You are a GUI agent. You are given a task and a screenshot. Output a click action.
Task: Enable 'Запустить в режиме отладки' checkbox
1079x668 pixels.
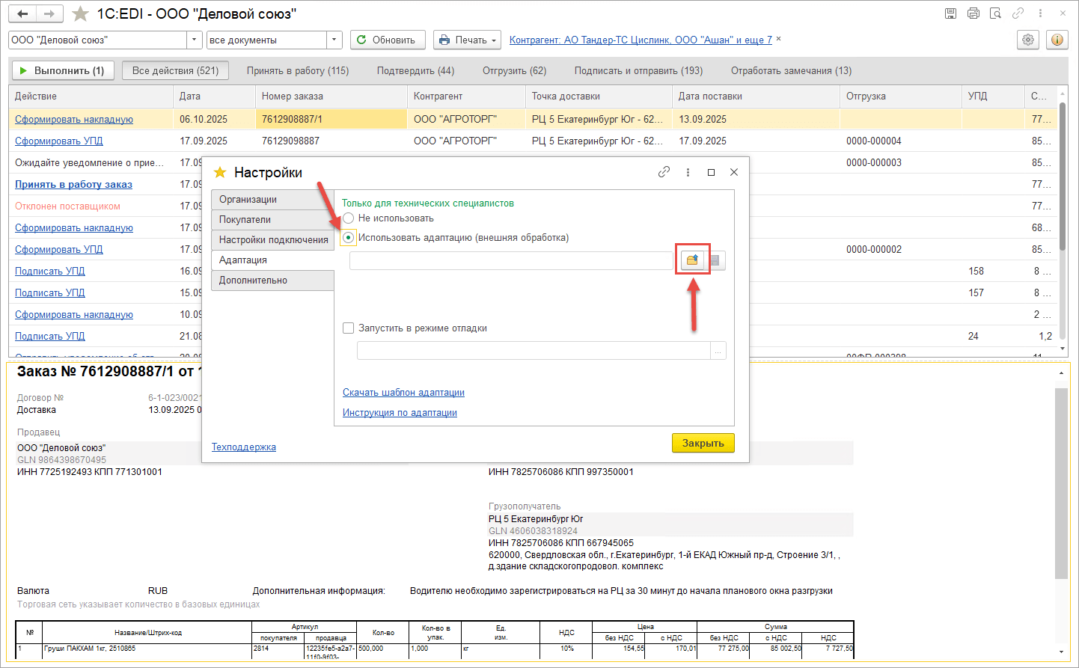(348, 328)
